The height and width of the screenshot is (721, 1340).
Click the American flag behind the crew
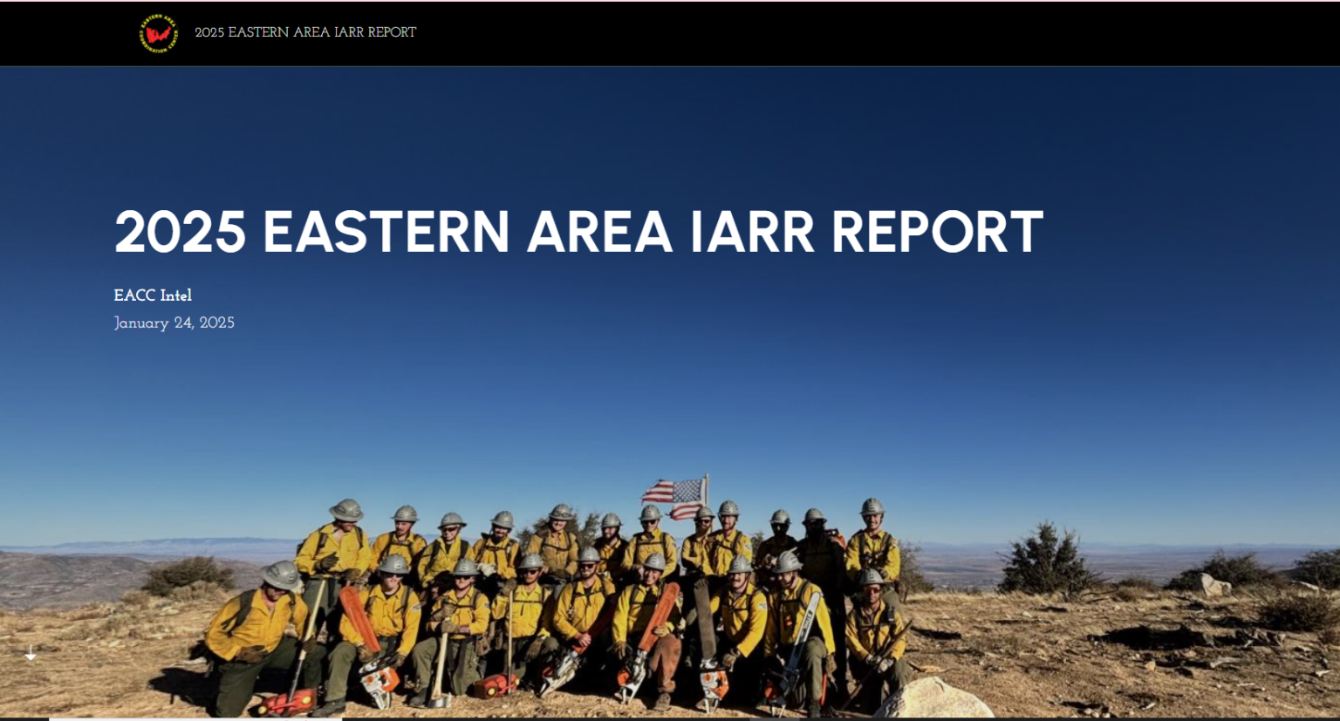(675, 498)
